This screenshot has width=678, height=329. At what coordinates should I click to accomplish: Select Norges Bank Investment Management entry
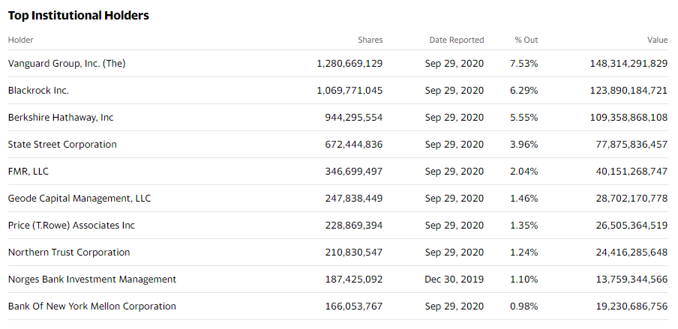click(91, 280)
